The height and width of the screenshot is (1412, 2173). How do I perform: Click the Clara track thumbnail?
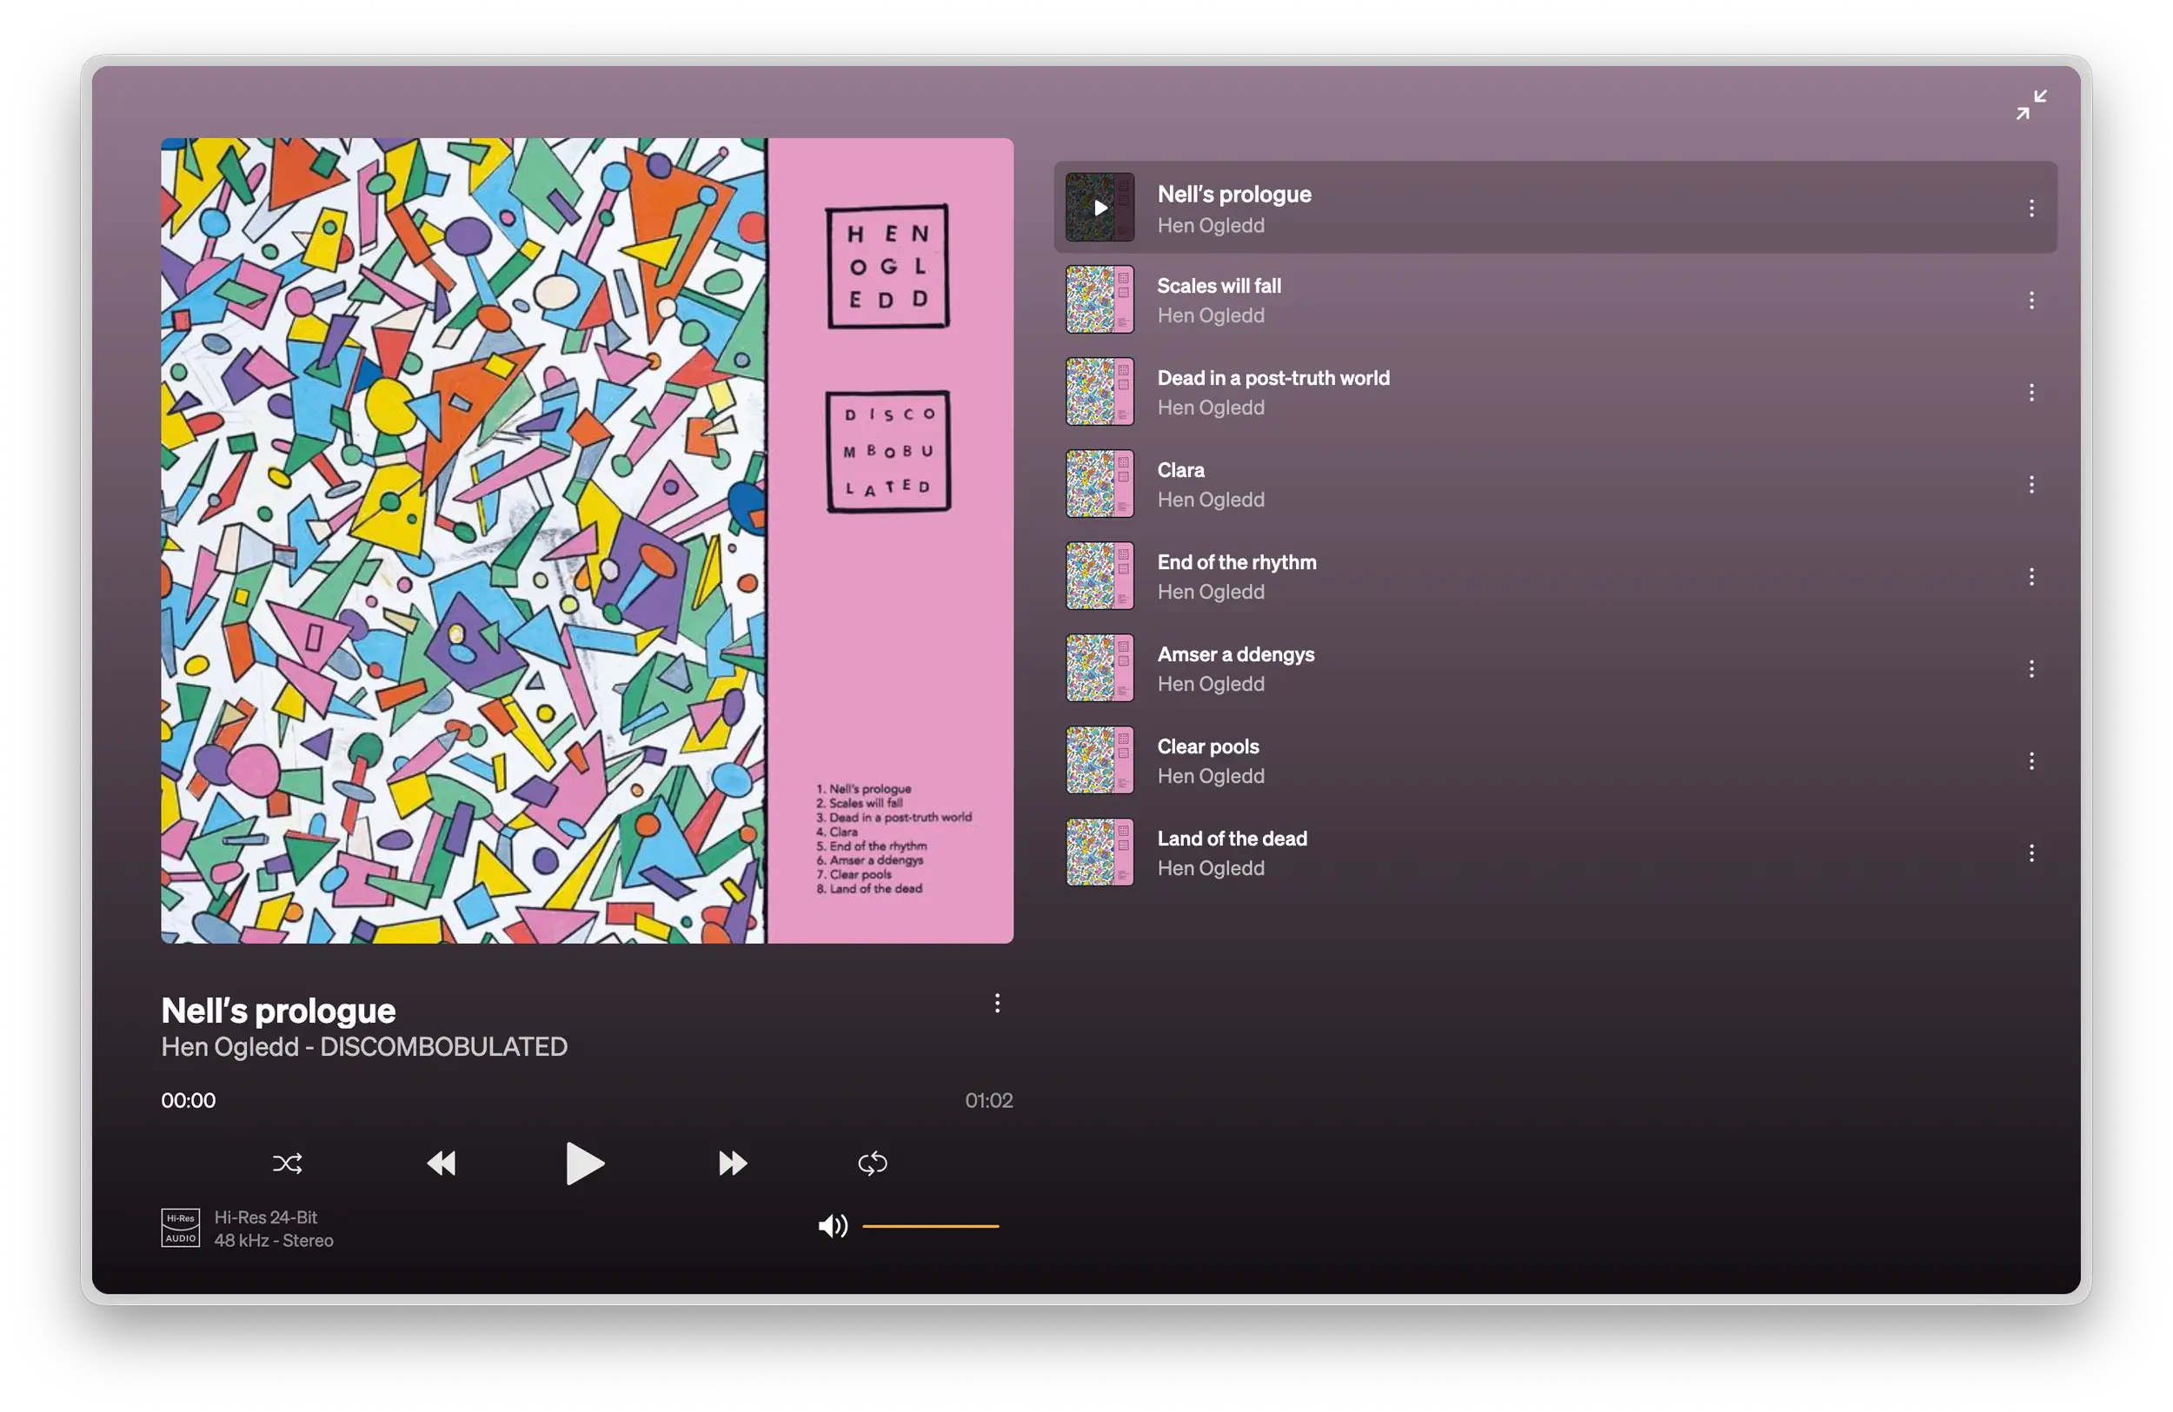[x=1100, y=485]
